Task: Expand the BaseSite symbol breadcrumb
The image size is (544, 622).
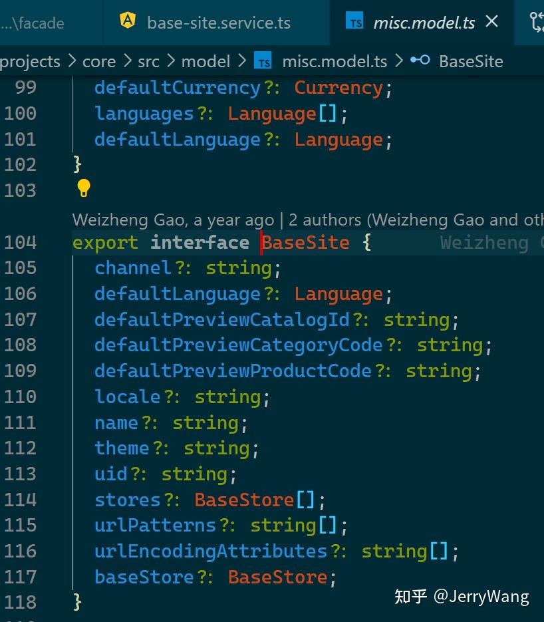Action: coord(471,61)
